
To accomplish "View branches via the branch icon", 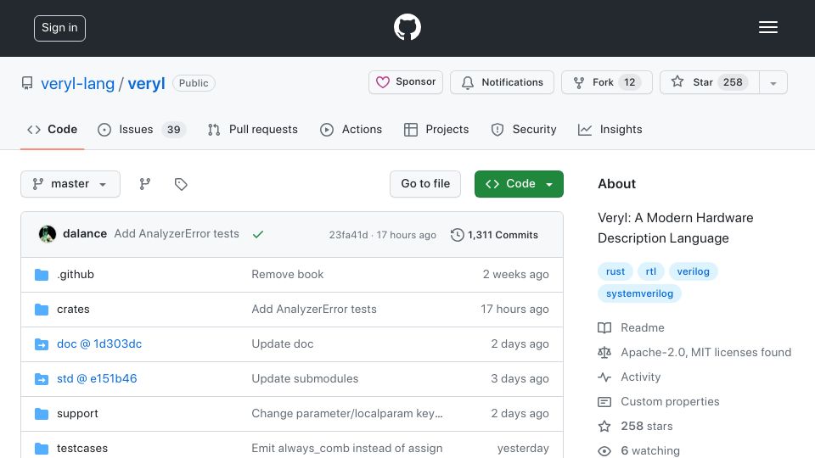I will (145, 184).
